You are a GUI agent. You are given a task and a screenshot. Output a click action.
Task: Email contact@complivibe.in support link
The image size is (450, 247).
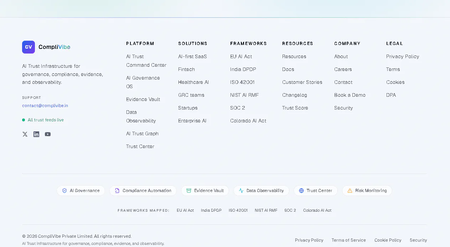[x=45, y=106]
